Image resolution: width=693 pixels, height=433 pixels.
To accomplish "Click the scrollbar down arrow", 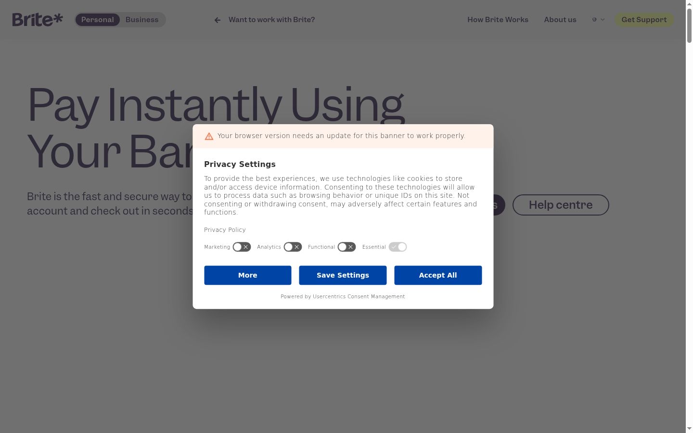I will click(x=689, y=428).
